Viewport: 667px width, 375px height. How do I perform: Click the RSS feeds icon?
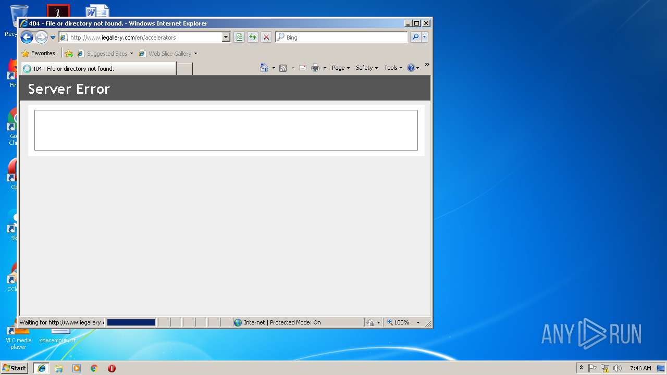283,68
